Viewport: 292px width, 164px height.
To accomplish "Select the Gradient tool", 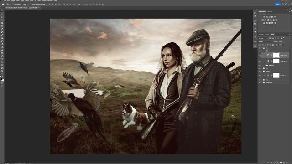I will point(2,47).
